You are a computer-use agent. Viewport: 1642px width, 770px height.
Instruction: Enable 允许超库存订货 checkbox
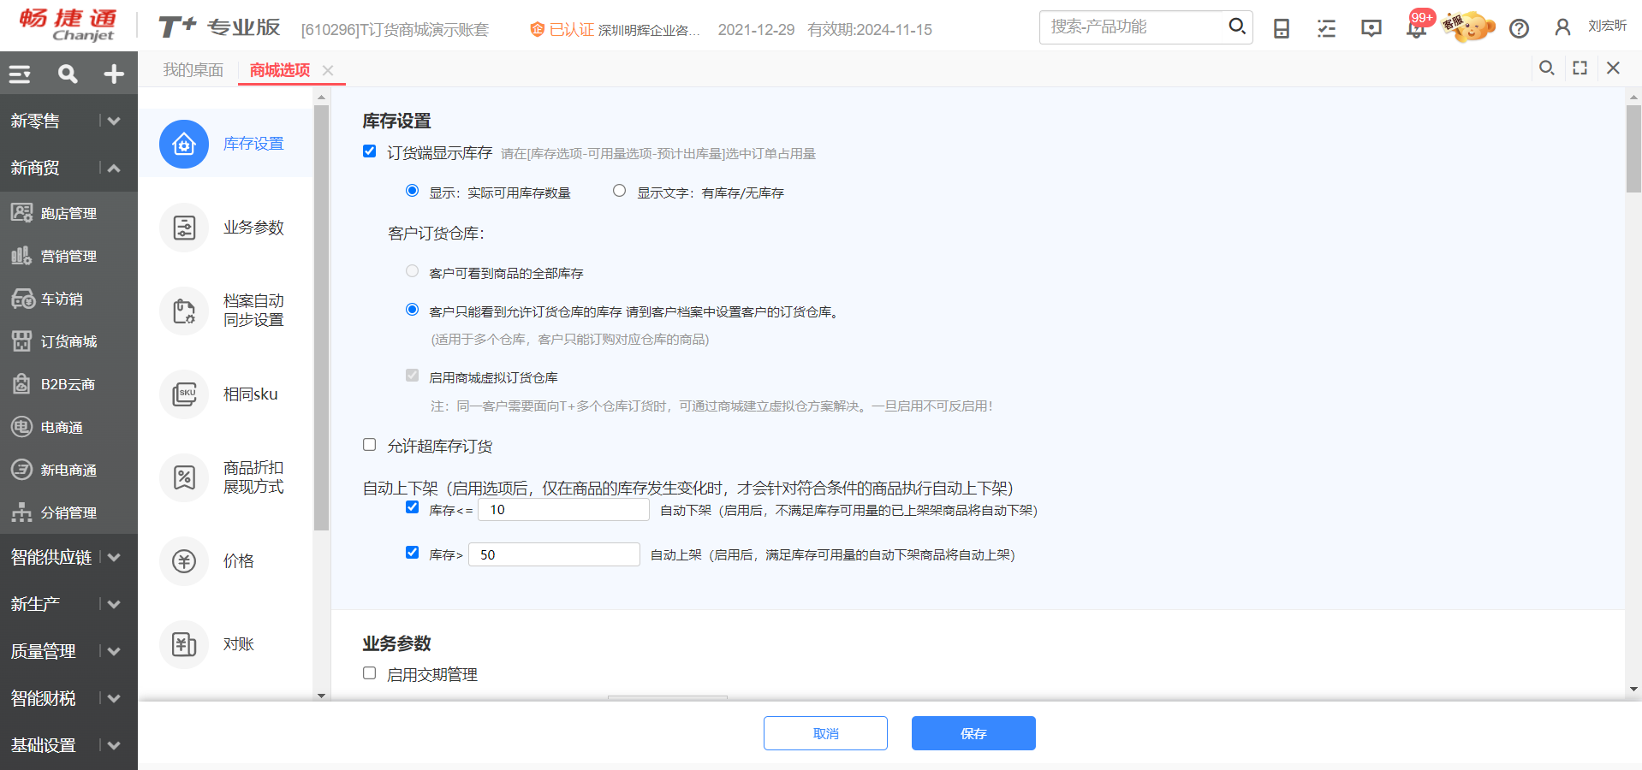(x=370, y=445)
